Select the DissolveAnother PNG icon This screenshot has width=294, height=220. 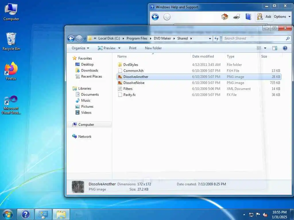pos(120,77)
